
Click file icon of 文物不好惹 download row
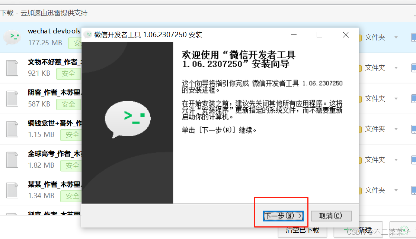[12, 68]
